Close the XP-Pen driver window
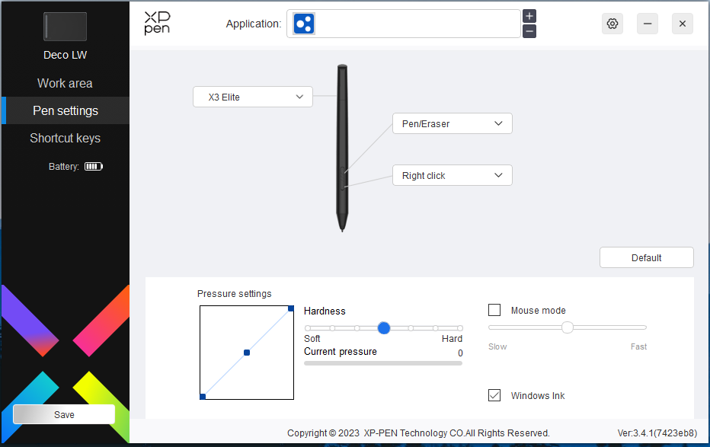This screenshot has height=447, width=710. (683, 24)
